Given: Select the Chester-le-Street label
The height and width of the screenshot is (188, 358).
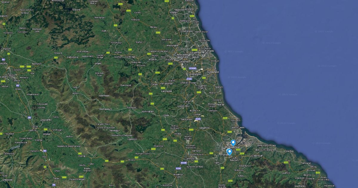Looking at the screenshot, I should [188, 82].
